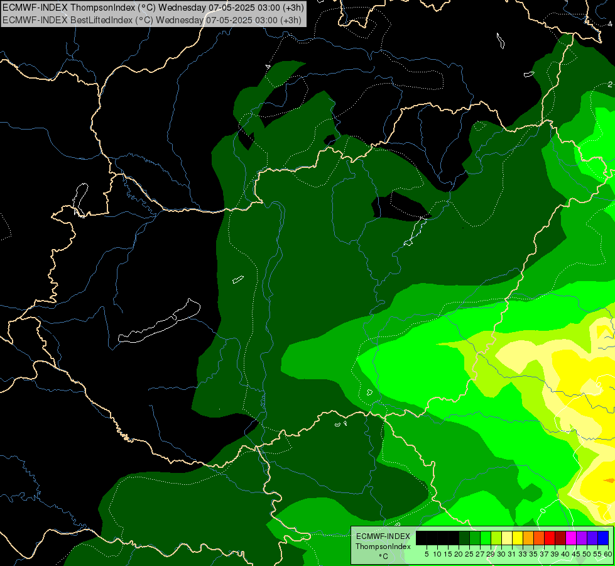
Task: Click the legend tick label "40"
Action: [565, 554]
